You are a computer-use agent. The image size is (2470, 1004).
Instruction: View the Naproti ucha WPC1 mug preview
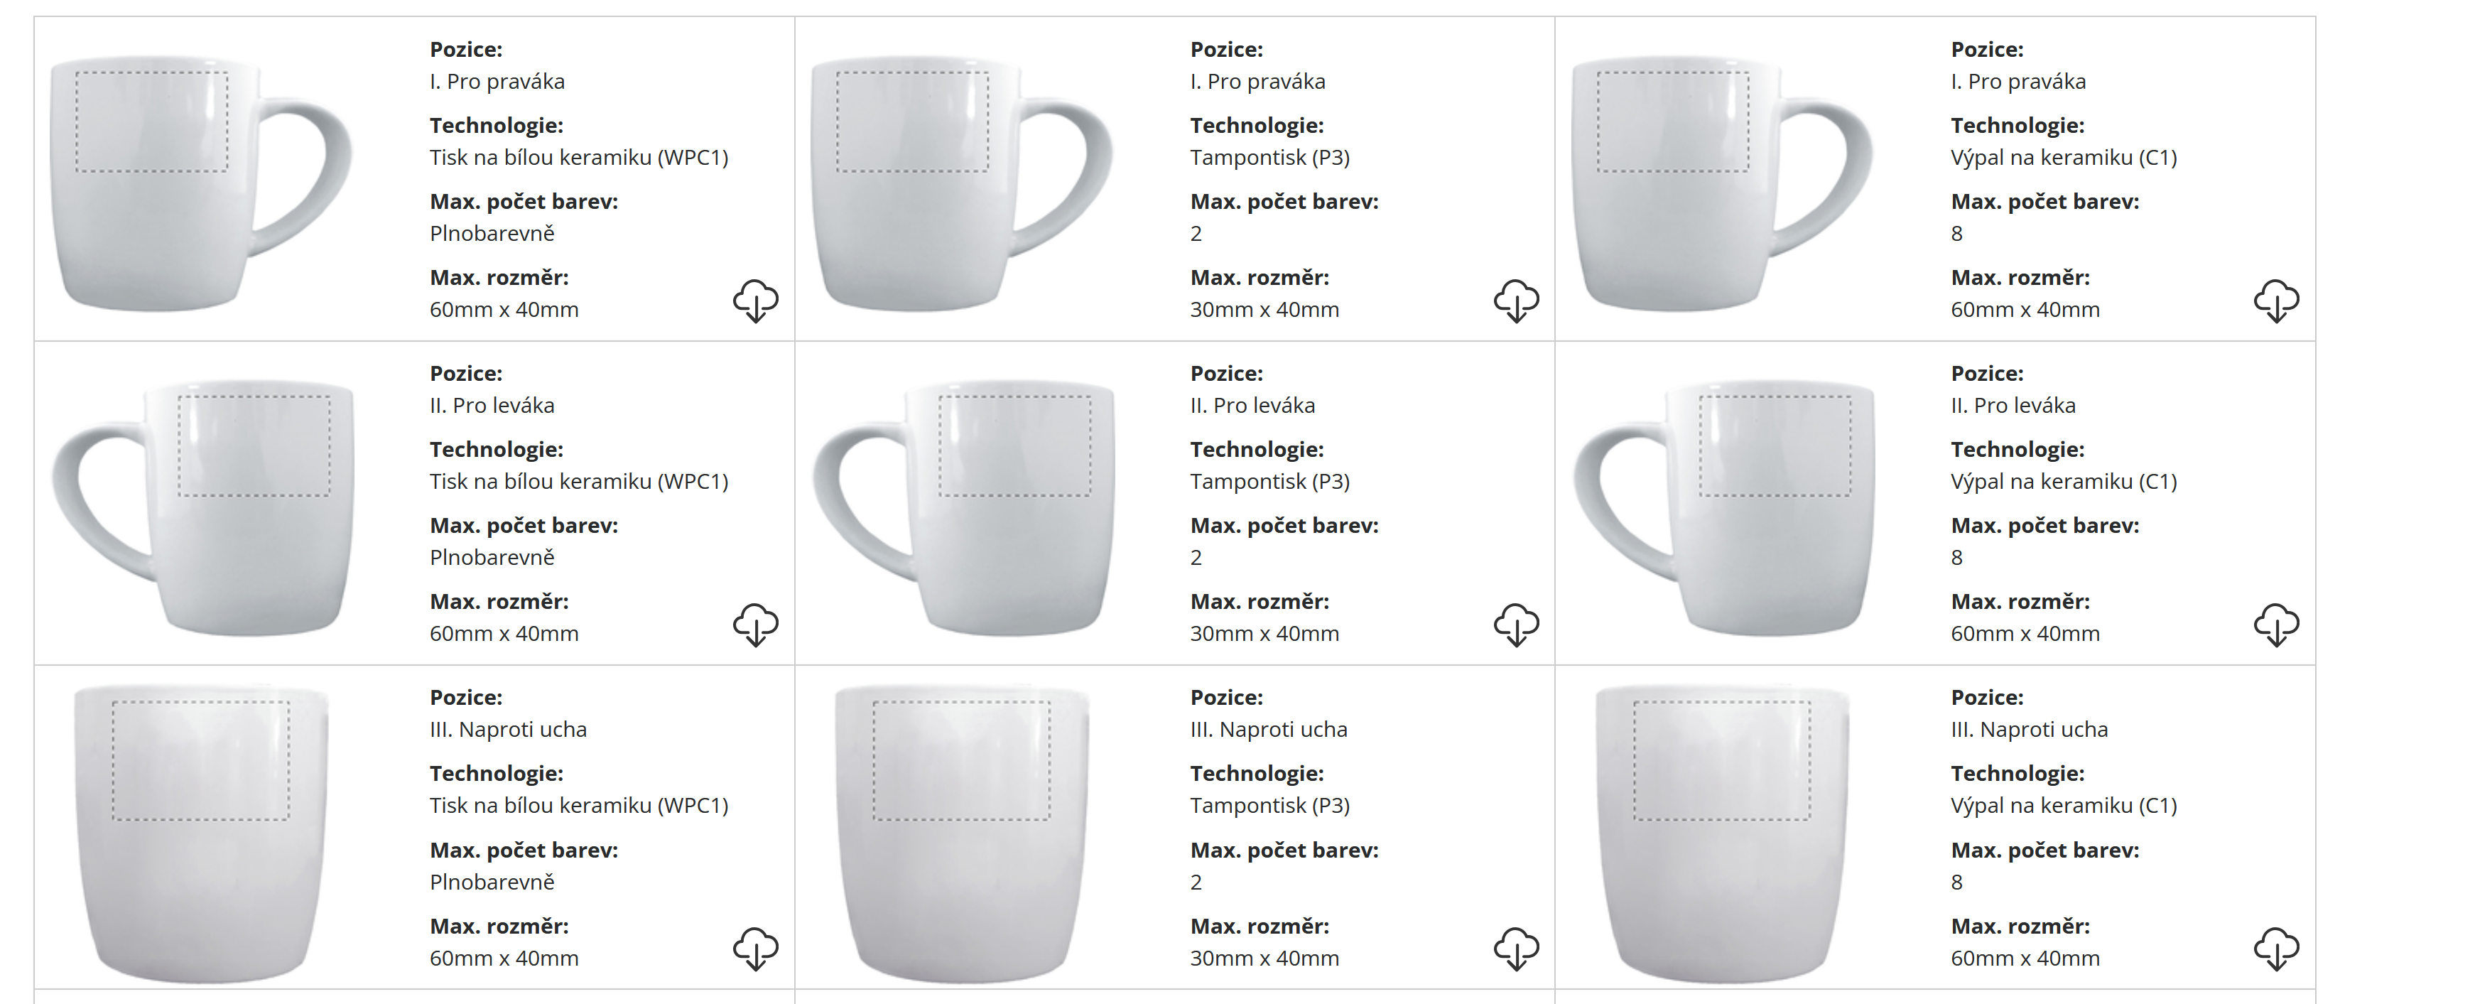(x=201, y=832)
